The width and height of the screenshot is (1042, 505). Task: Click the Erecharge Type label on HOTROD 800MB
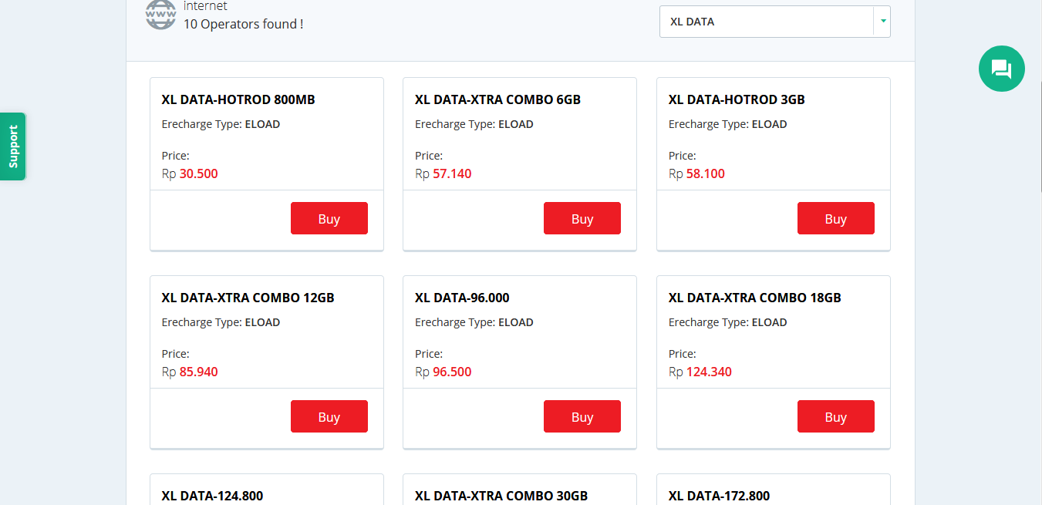coord(221,124)
